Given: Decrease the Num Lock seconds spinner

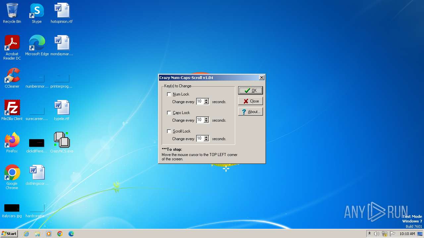Looking at the screenshot, I should (x=206, y=103).
